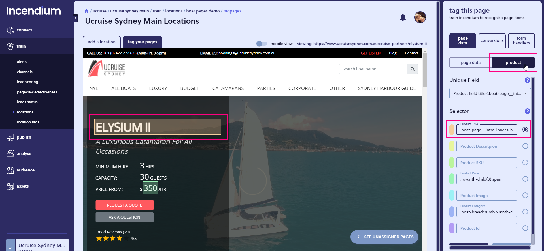Open leads status menu item

pos(27,102)
